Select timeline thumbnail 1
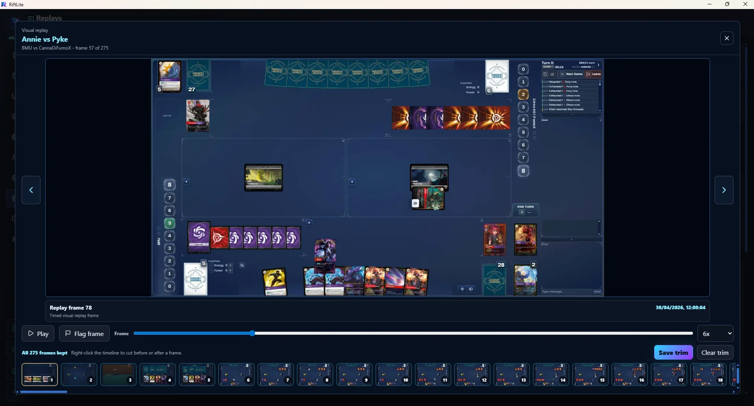Viewport: 754px width, 406px height. pos(40,375)
